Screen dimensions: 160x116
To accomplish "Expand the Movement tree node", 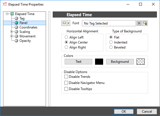I will point(11,36).
